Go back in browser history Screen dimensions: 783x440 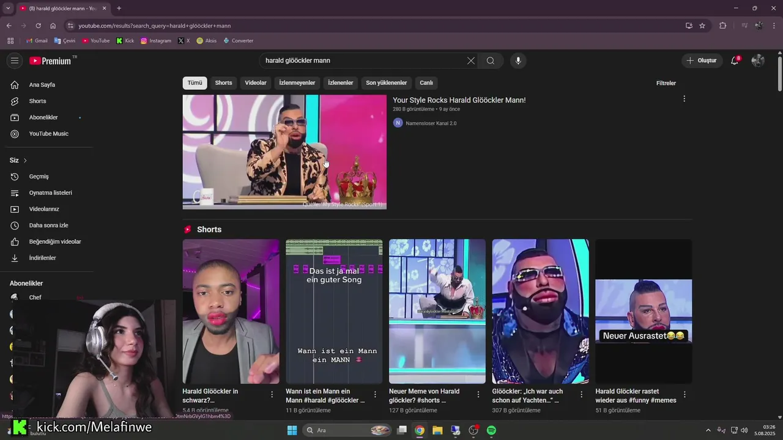[x=9, y=26]
